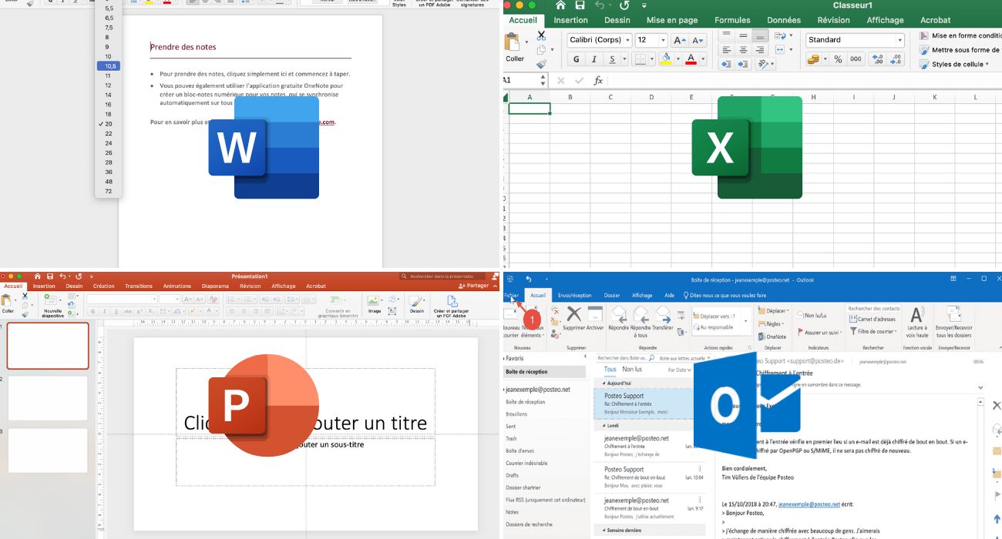Show Non lus messages filter in Outlook
1002x539 pixels.
point(632,370)
